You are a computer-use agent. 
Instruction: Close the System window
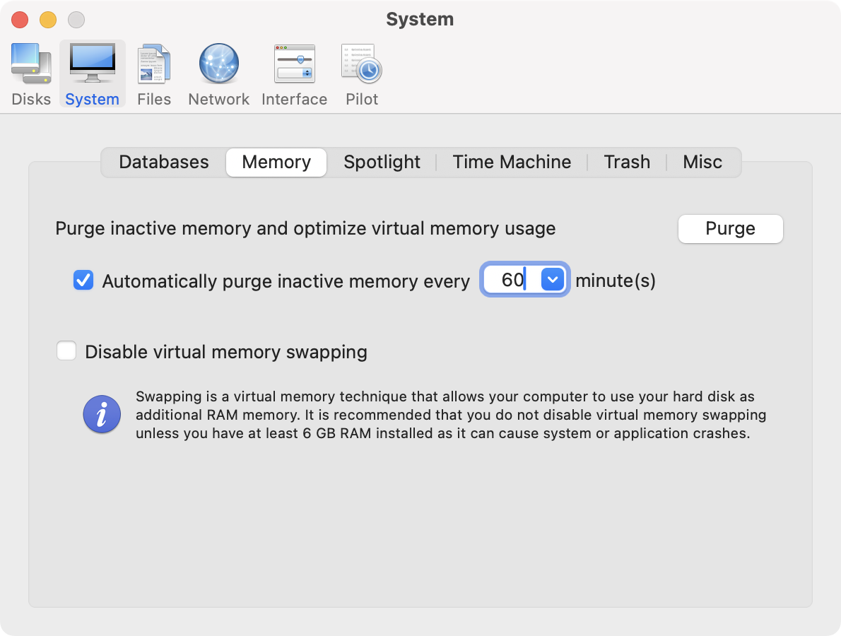[20, 20]
